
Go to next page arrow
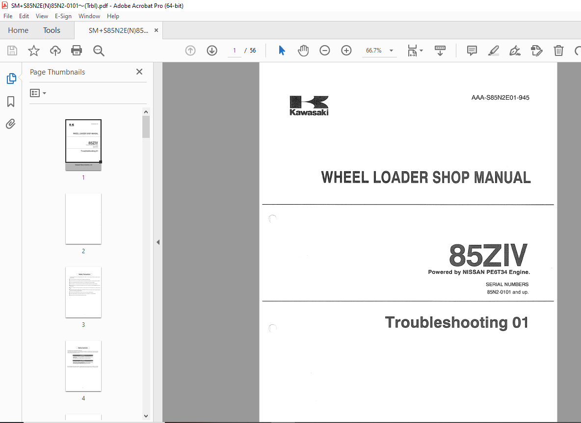click(x=212, y=51)
